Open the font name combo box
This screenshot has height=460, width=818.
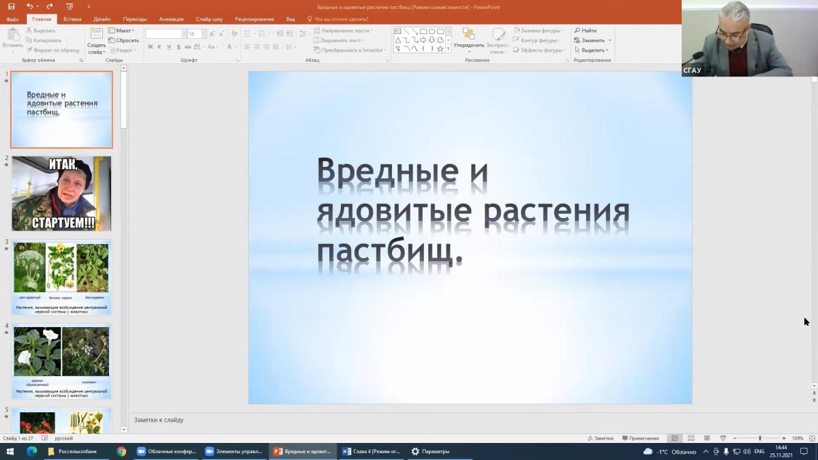166,33
